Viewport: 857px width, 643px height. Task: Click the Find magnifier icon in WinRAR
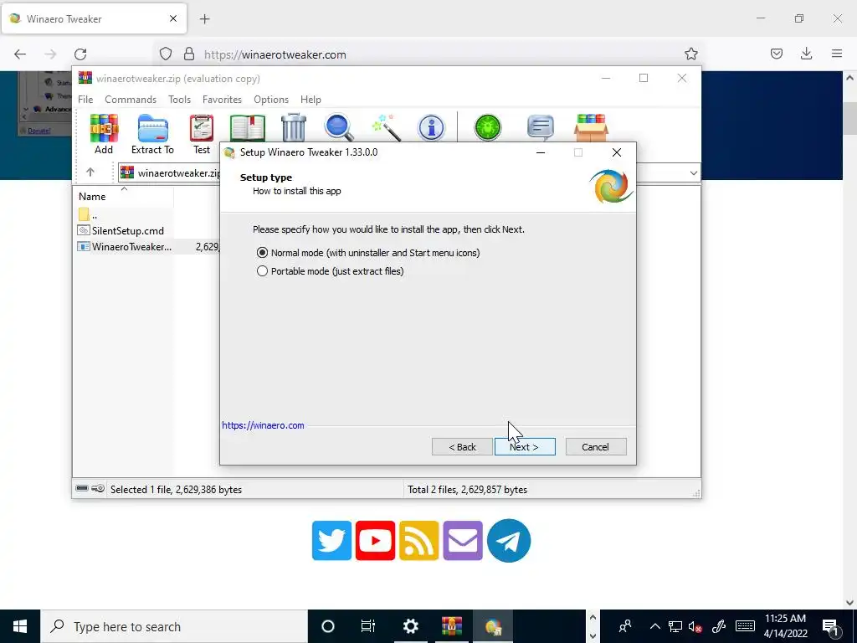pyautogui.click(x=339, y=127)
